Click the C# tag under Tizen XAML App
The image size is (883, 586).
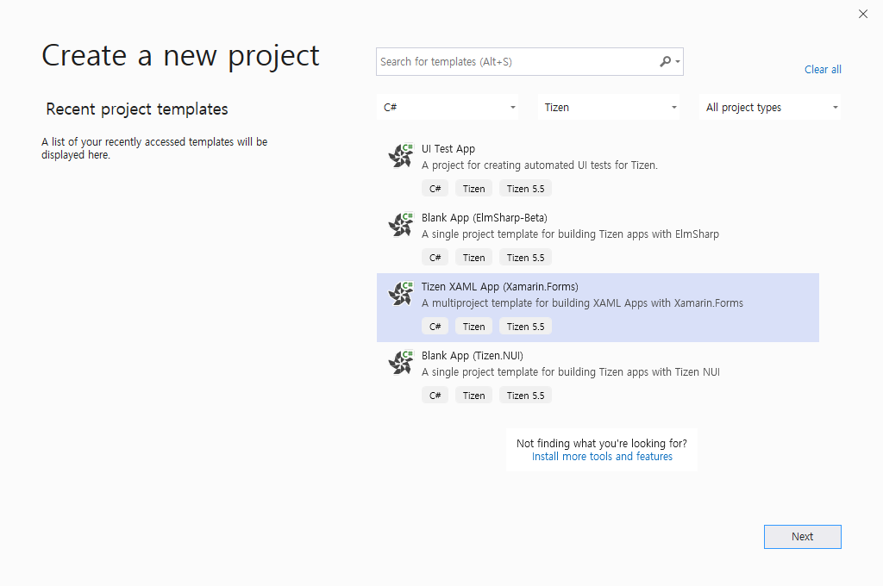[x=435, y=327]
